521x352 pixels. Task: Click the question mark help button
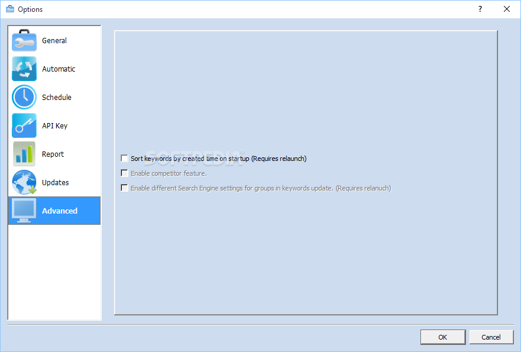(x=480, y=9)
